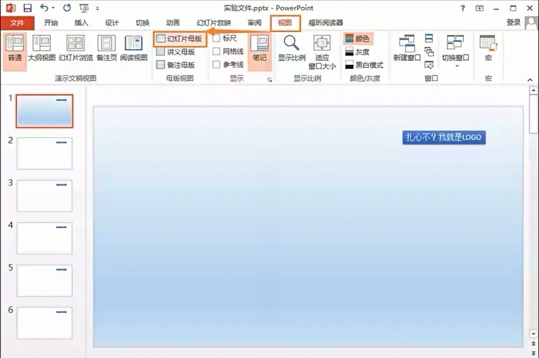Screen dimensions: 539x358
Task: Select slide 1 thumbnail
Action: pos(45,111)
